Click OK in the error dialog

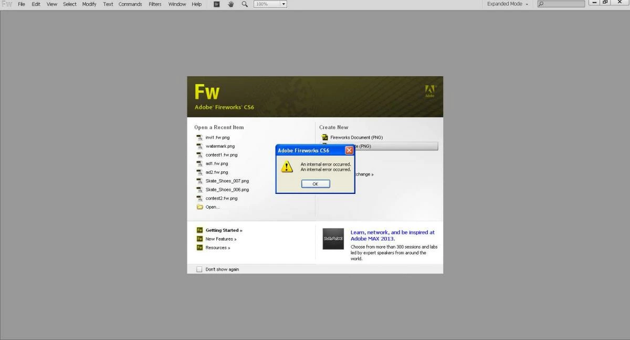pos(316,184)
